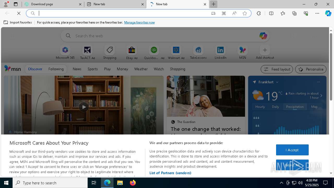Screen dimensions: 334x188
Task: Stop loading the page
Action: pyautogui.click(x=19, y=13)
